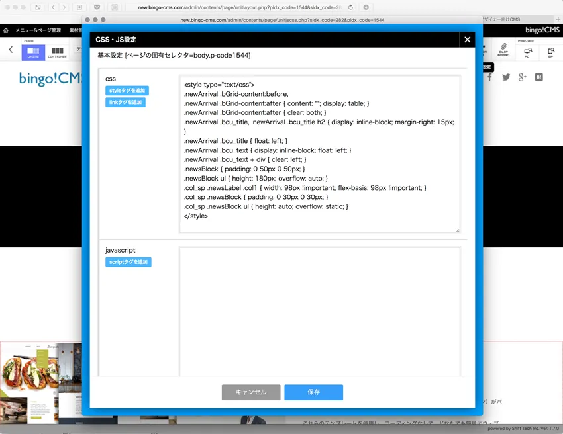Screen dimensions: 563x434
Task: Go to CMS home icon
Action: click(x=6, y=30)
